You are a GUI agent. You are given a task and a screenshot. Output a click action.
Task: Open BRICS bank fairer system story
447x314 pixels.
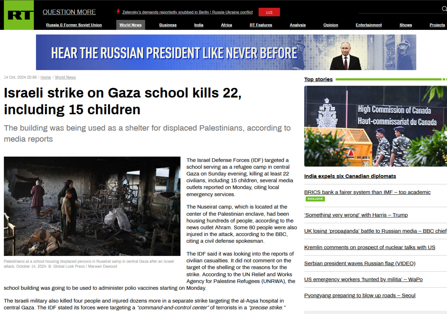[x=367, y=192]
